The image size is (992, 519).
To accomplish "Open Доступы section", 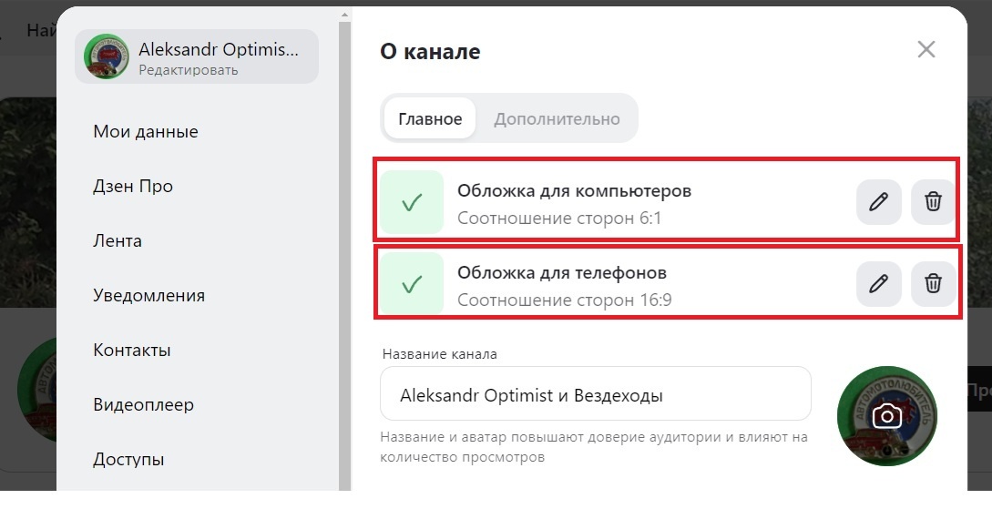I will click(128, 460).
